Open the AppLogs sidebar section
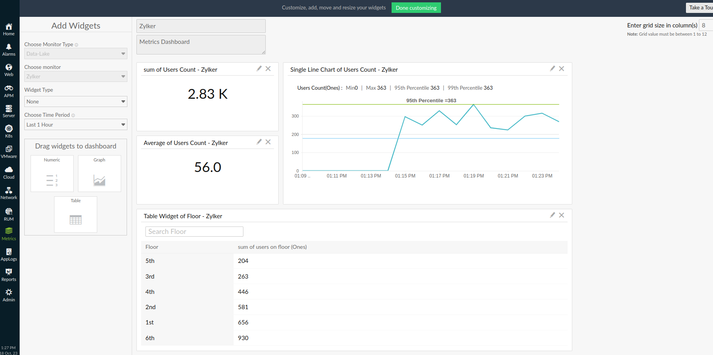Viewport: 713px width, 355px height. tap(9, 255)
